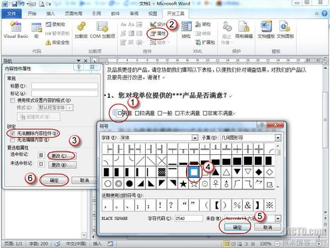Pick the solid black circle symbol
Screen dimensions: 330x248
pos(129,184)
